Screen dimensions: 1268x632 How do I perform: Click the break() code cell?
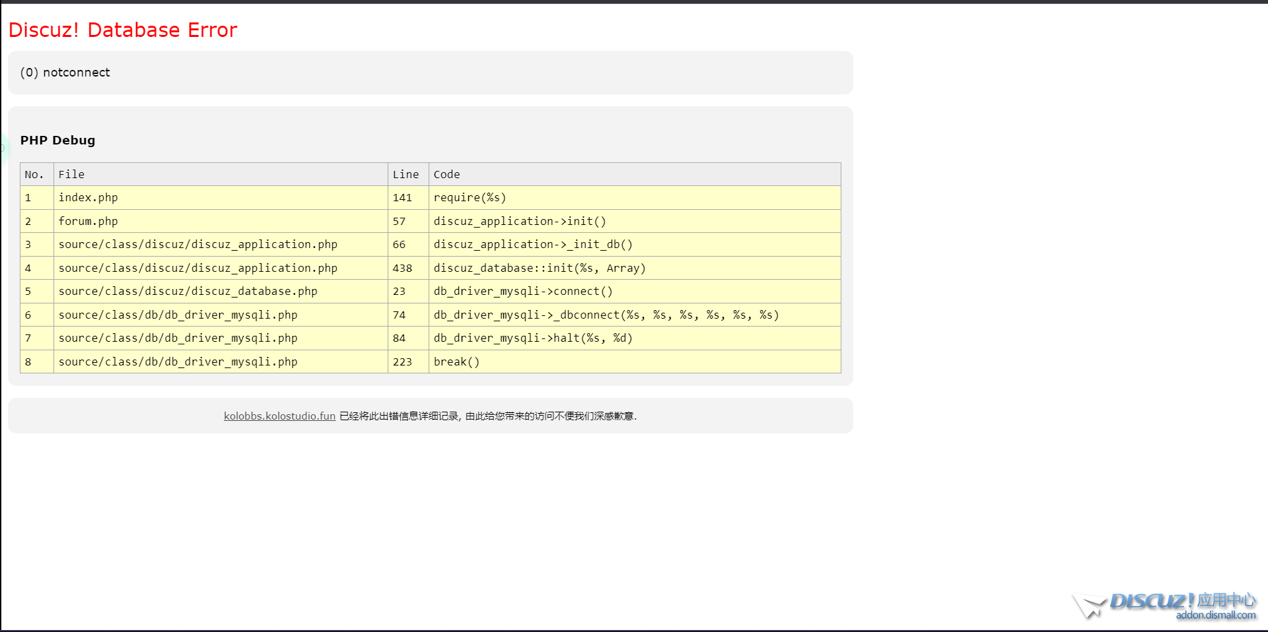456,362
